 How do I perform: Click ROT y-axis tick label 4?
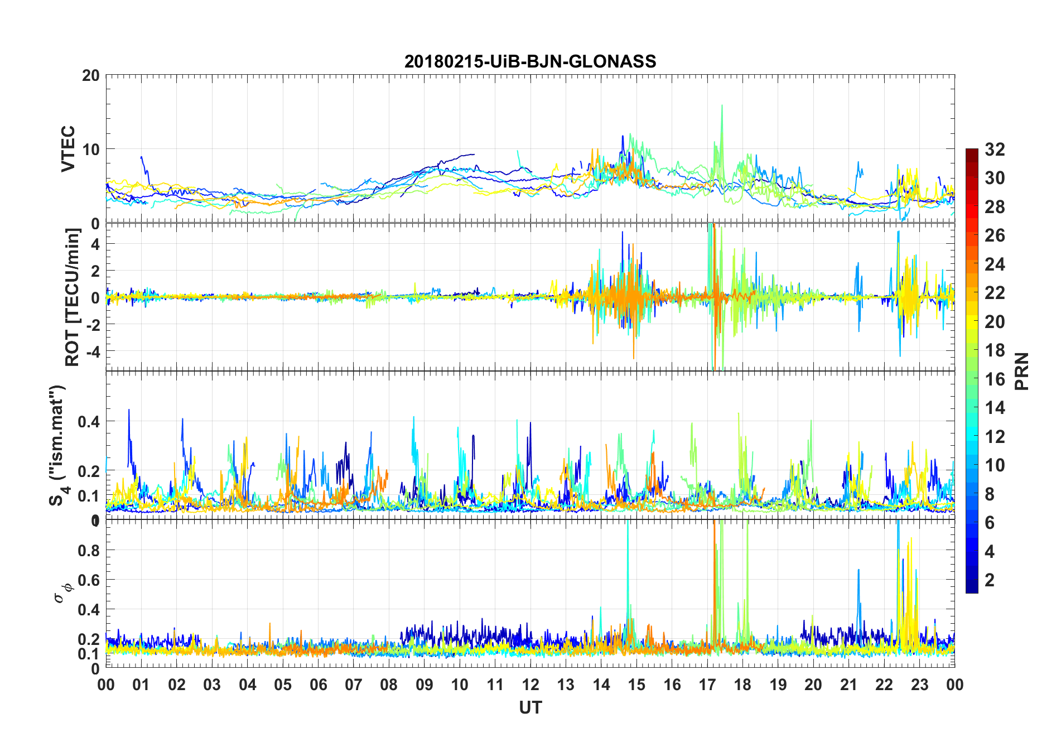[95, 244]
